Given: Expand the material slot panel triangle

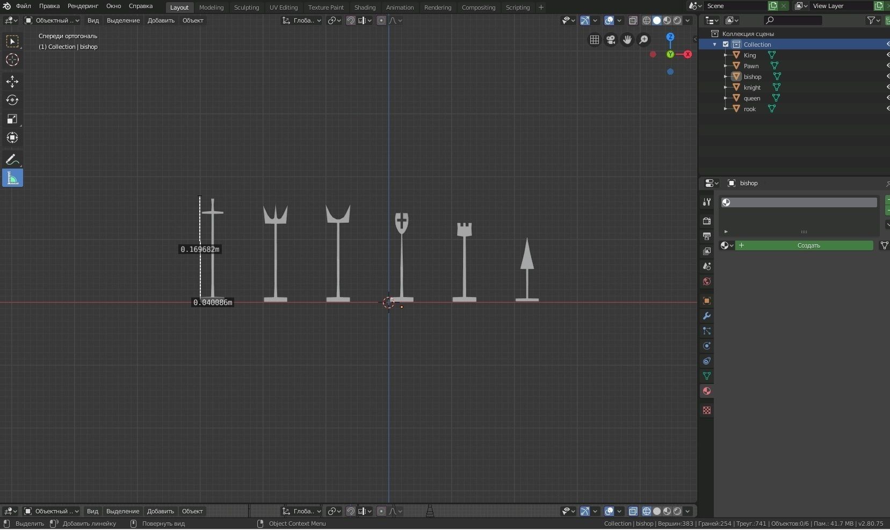Looking at the screenshot, I should (726, 232).
